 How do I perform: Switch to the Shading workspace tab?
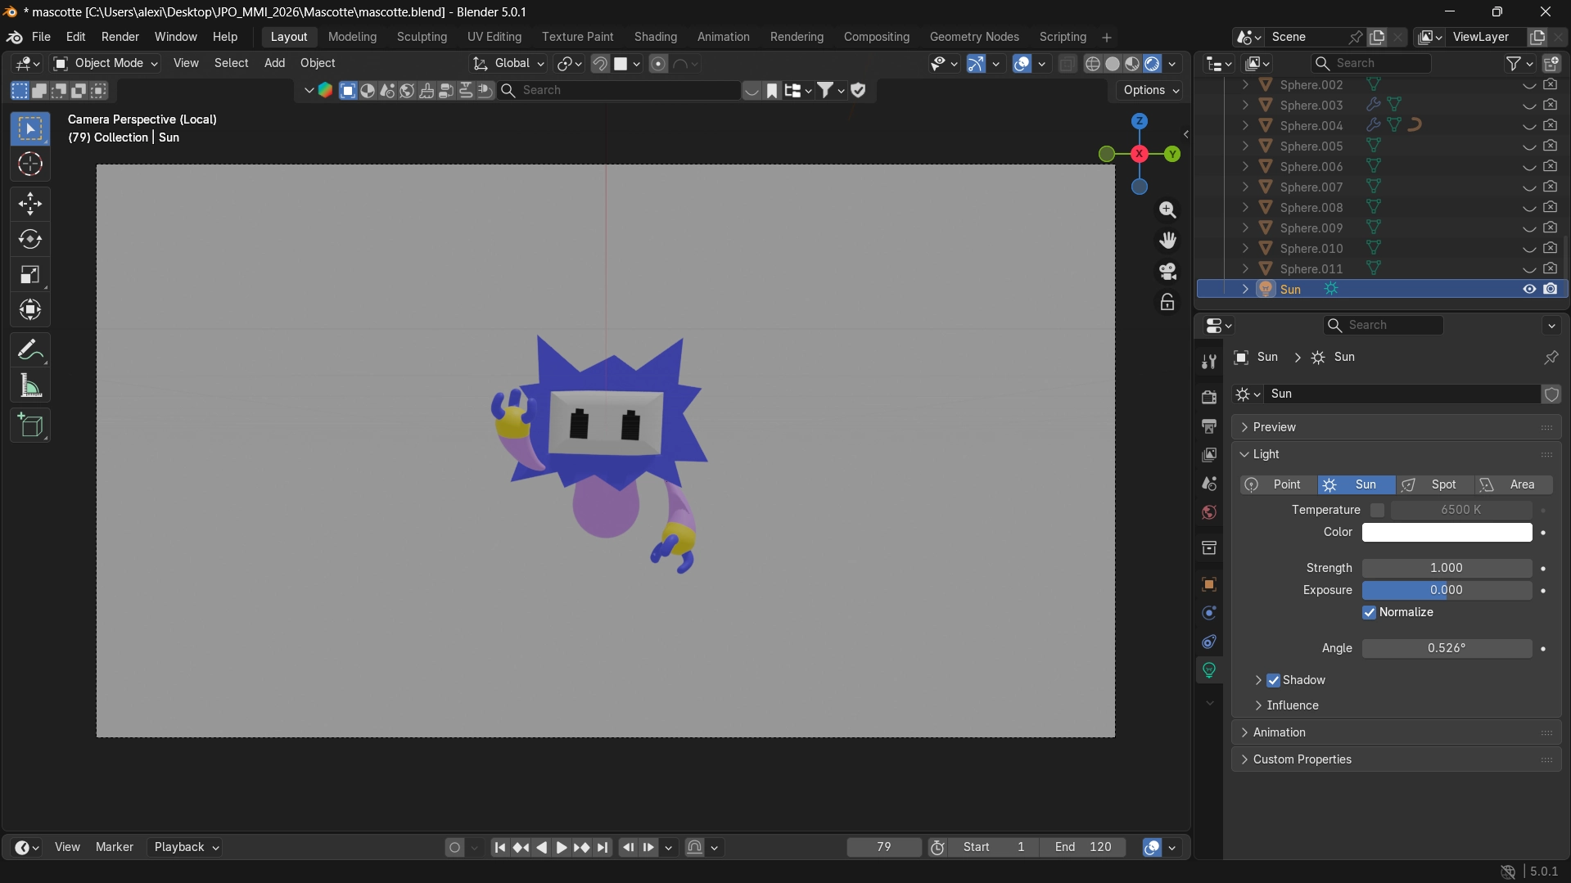(x=654, y=37)
